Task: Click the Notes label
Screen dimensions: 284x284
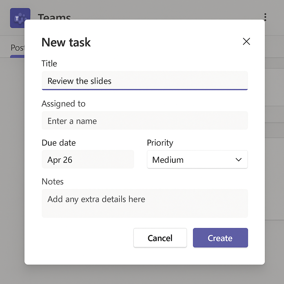Action: [52, 181]
